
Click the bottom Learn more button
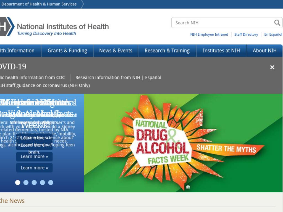[34, 168]
